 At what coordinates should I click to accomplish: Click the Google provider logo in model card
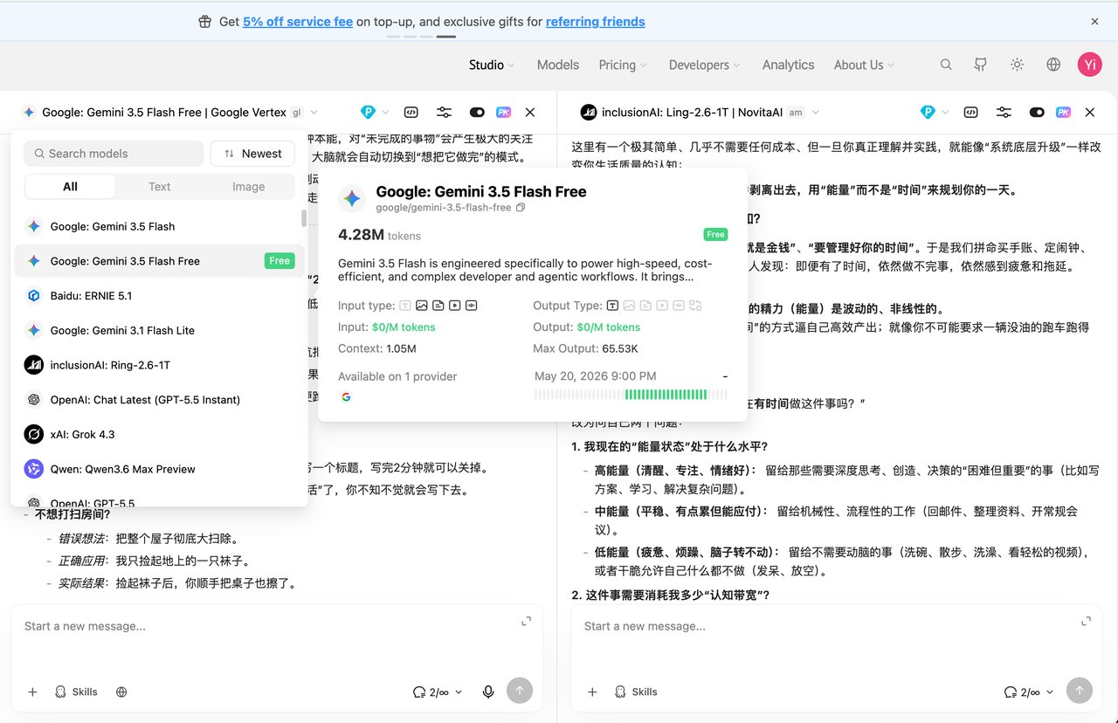[x=346, y=396]
